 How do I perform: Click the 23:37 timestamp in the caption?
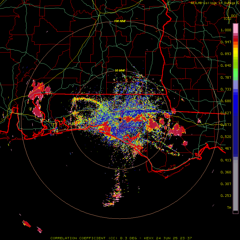pyautogui.click(x=186, y=238)
